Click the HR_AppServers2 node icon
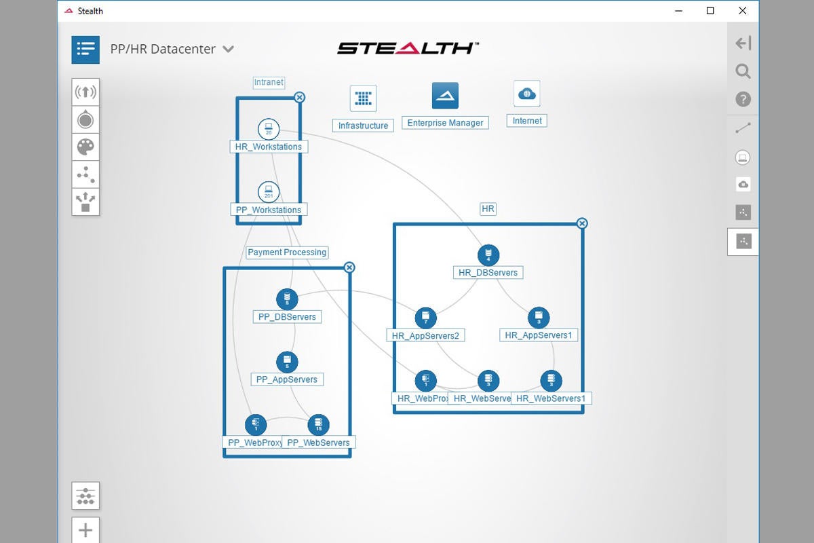 coord(425,318)
